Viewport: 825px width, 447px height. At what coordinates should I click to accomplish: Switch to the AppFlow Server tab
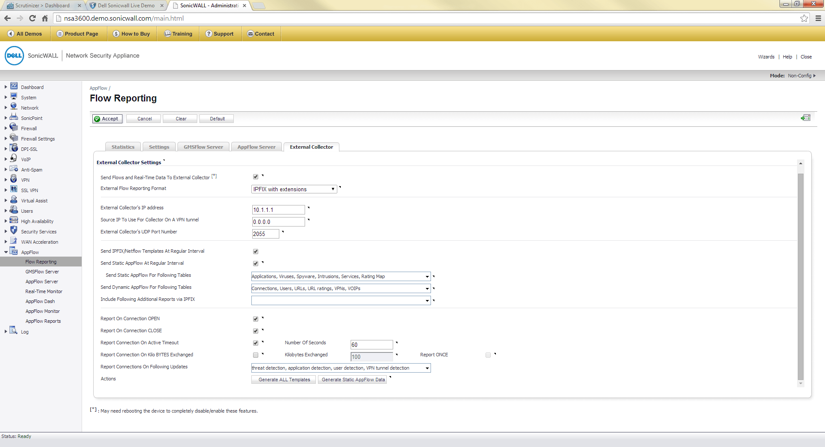pyautogui.click(x=257, y=147)
